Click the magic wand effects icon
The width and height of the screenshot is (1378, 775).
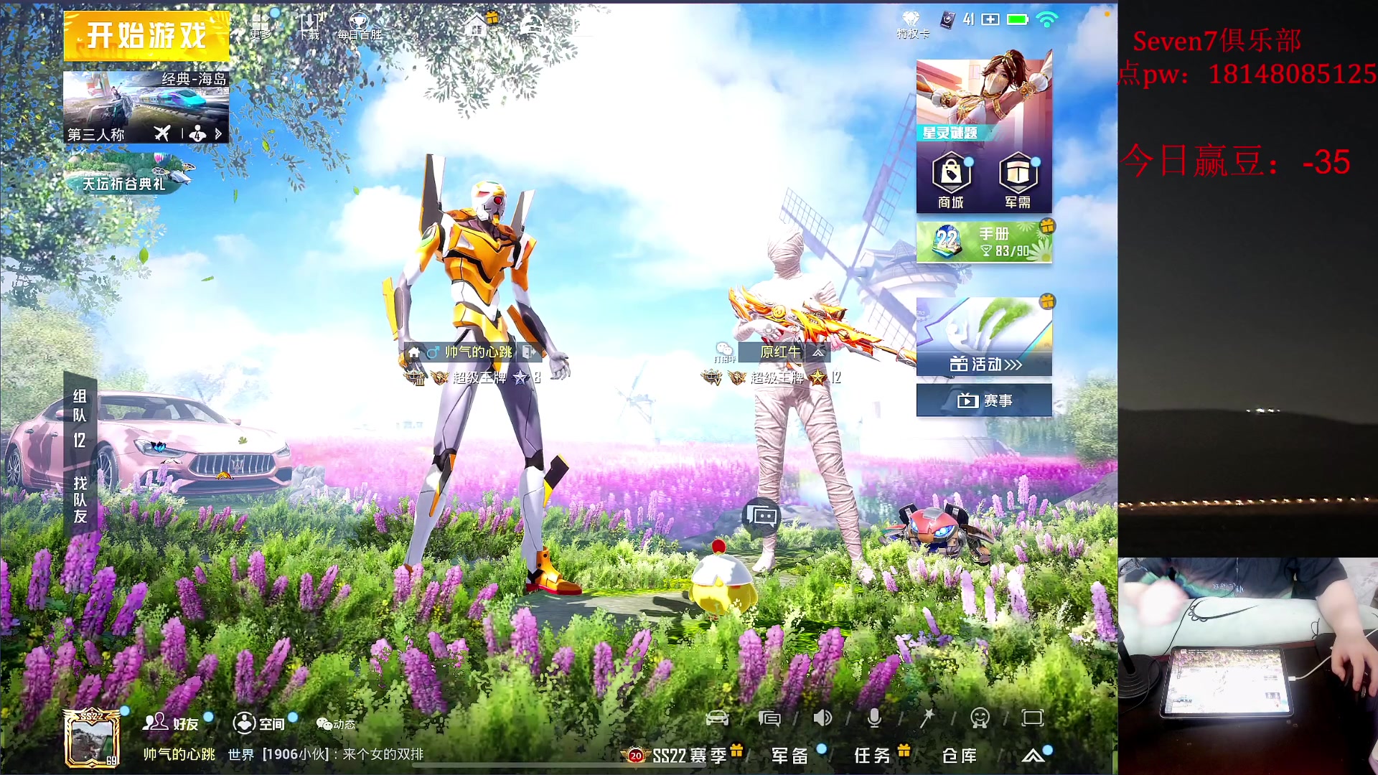[927, 718]
